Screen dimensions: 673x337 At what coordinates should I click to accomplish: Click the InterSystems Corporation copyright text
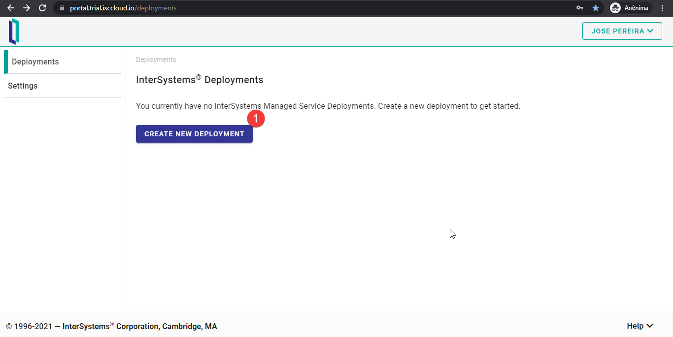111,326
